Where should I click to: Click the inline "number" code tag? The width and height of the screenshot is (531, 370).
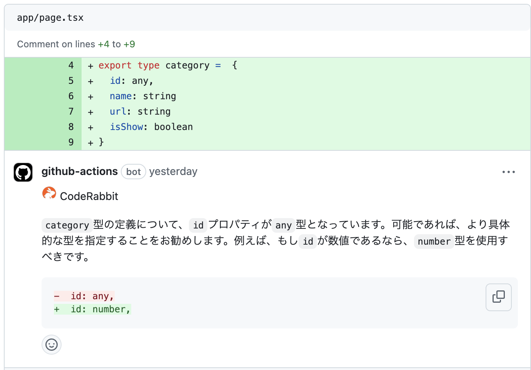coord(434,242)
